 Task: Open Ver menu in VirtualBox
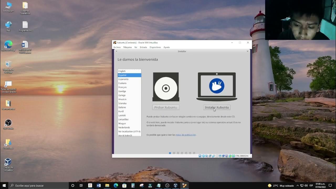tap(136, 47)
